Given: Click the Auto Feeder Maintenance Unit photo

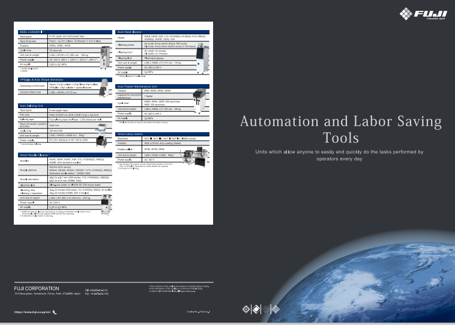Looking at the screenshot, I should point(199,101).
